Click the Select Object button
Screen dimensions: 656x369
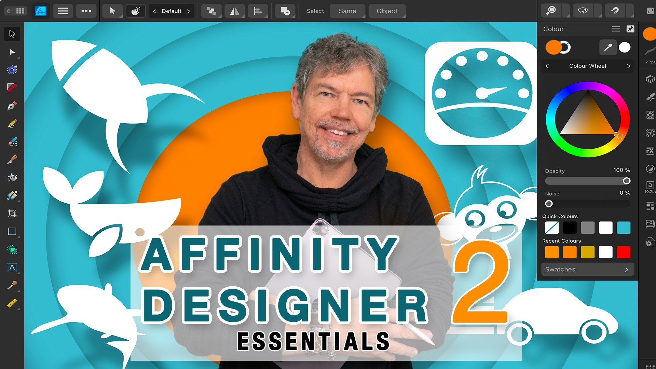387,11
